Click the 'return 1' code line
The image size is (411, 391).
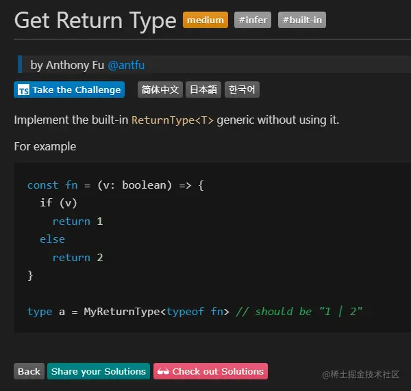pyautogui.click(x=77, y=221)
